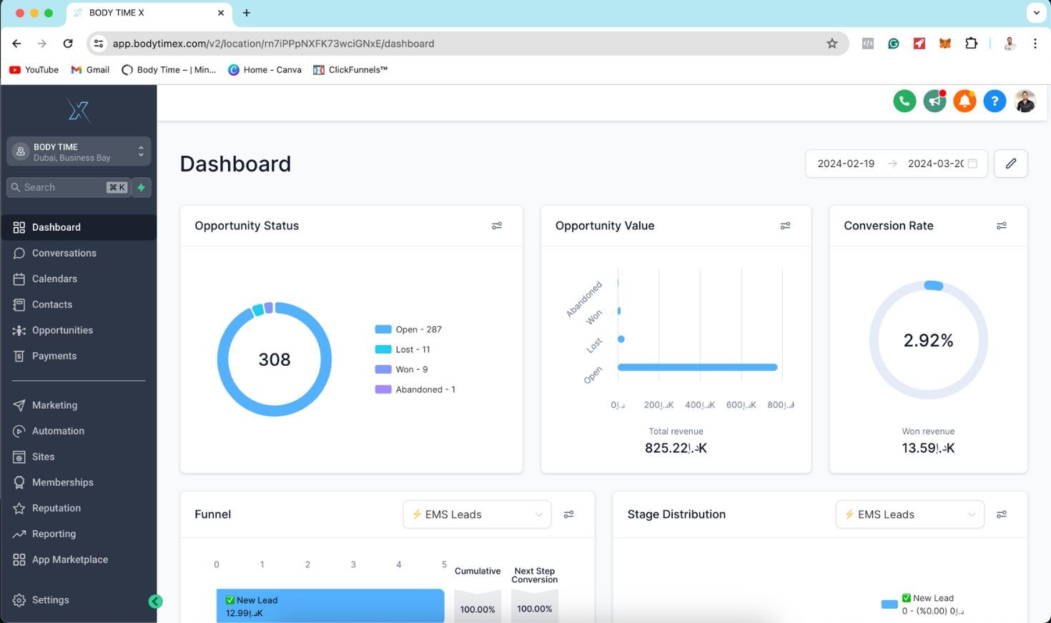Click the green lightning quick actions icon
The height and width of the screenshot is (623, 1051).
click(142, 187)
